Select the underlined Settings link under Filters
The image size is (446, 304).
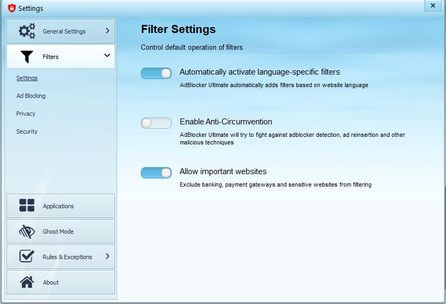pyautogui.click(x=27, y=78)
